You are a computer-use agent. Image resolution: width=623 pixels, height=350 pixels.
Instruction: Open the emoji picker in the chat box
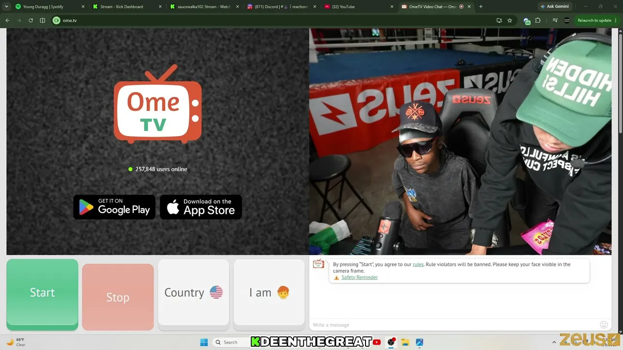click(604, 325)
